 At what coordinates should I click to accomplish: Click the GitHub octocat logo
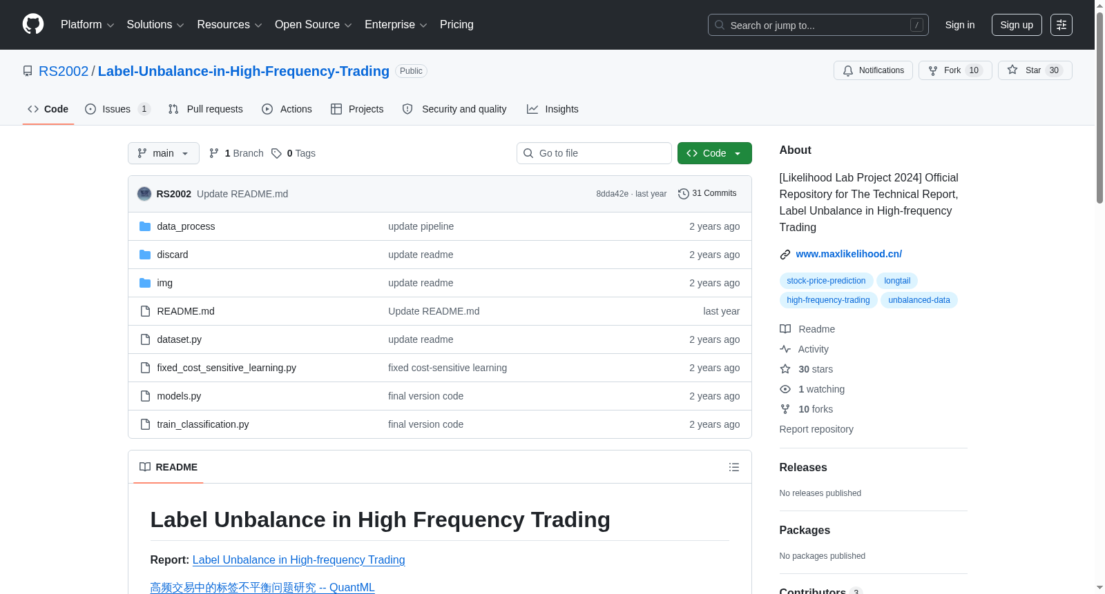(33, 24)
